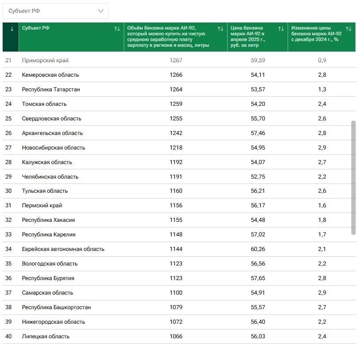Click price change 0,9 for Приморский край
The height and width of the screenshot is (344, 361).
[x=322, y=60]
